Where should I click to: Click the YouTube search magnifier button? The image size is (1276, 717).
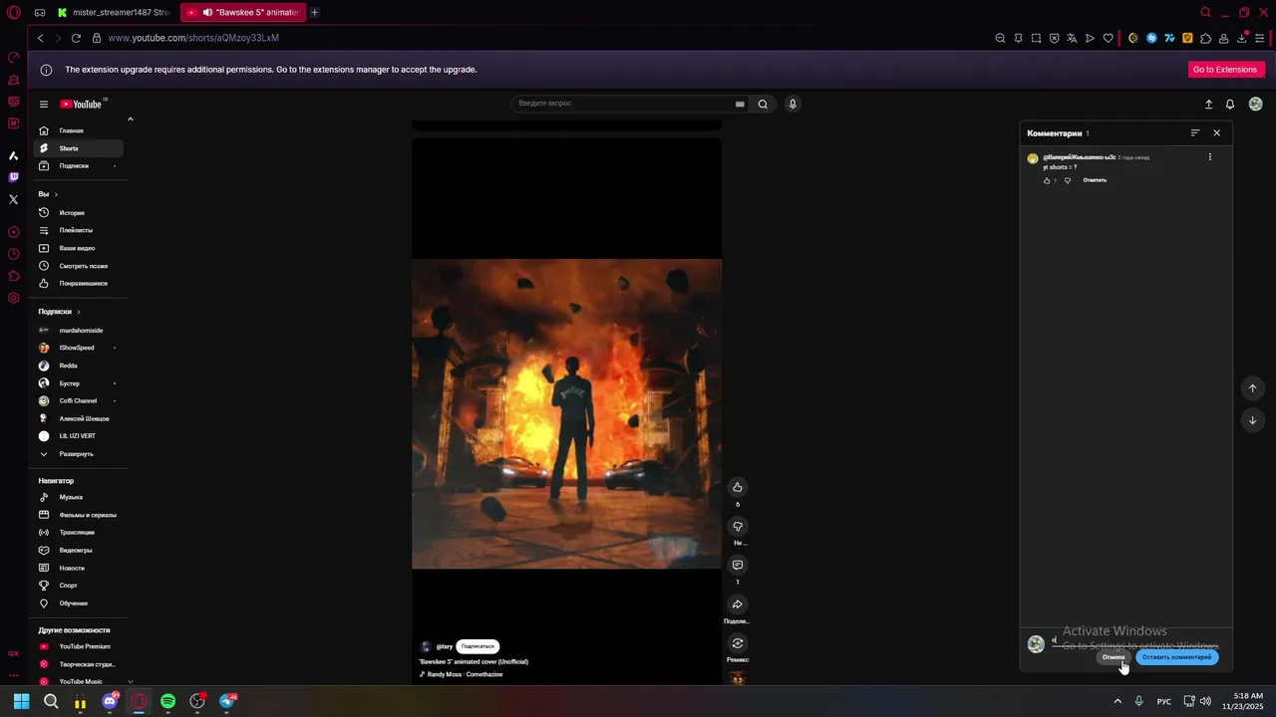(x=763, y=104)
